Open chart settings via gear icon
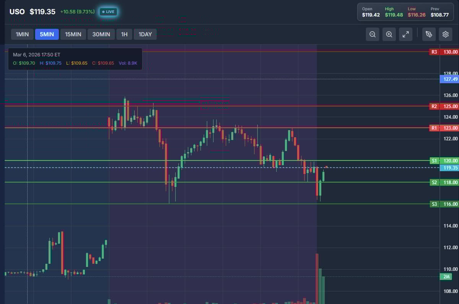Screen dimensions: 459x304 point(445,34)
